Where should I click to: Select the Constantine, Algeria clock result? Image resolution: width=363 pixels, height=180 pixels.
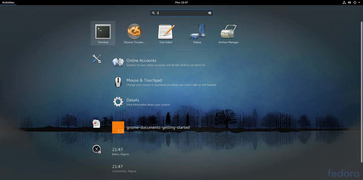124,168
